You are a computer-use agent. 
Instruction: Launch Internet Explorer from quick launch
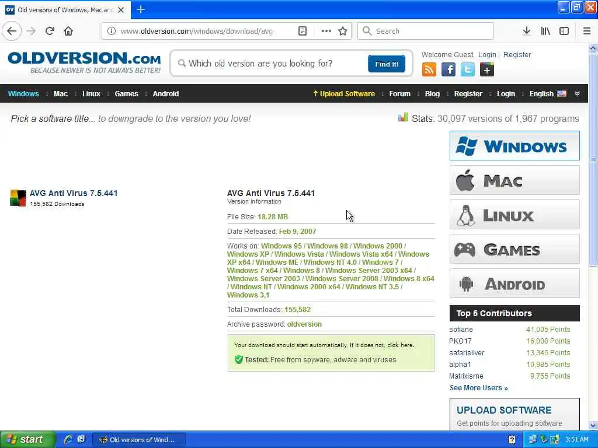(68, 439)
